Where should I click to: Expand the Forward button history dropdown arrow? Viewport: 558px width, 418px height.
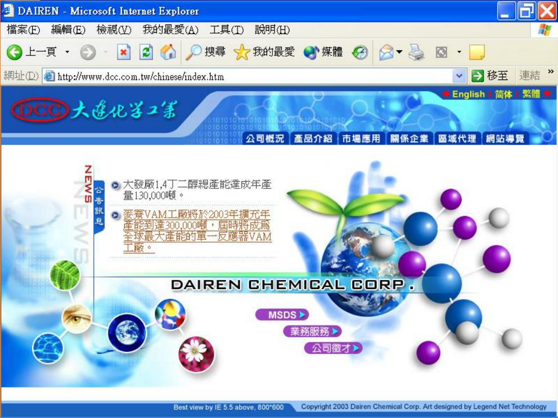(105, 52)
